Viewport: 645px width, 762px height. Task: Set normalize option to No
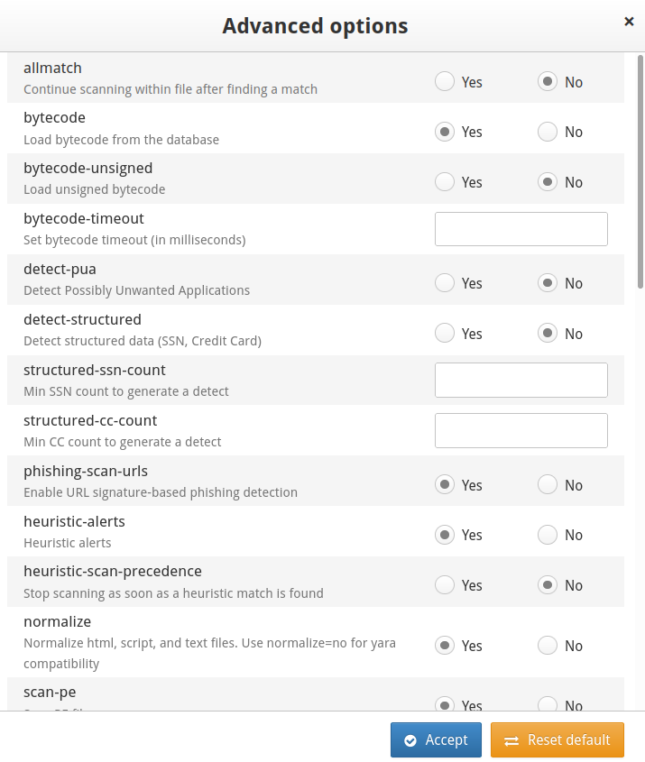click(x=548, y=646)
